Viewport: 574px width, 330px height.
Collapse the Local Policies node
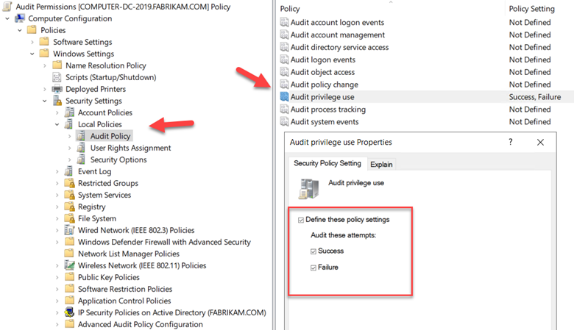tap(57, 124)
